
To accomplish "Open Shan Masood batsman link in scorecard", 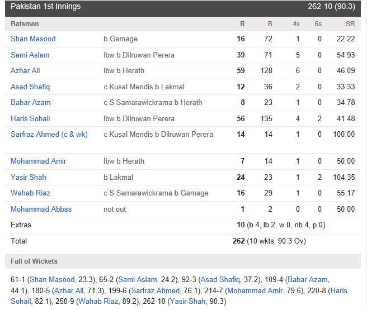I will coord(33,39).
